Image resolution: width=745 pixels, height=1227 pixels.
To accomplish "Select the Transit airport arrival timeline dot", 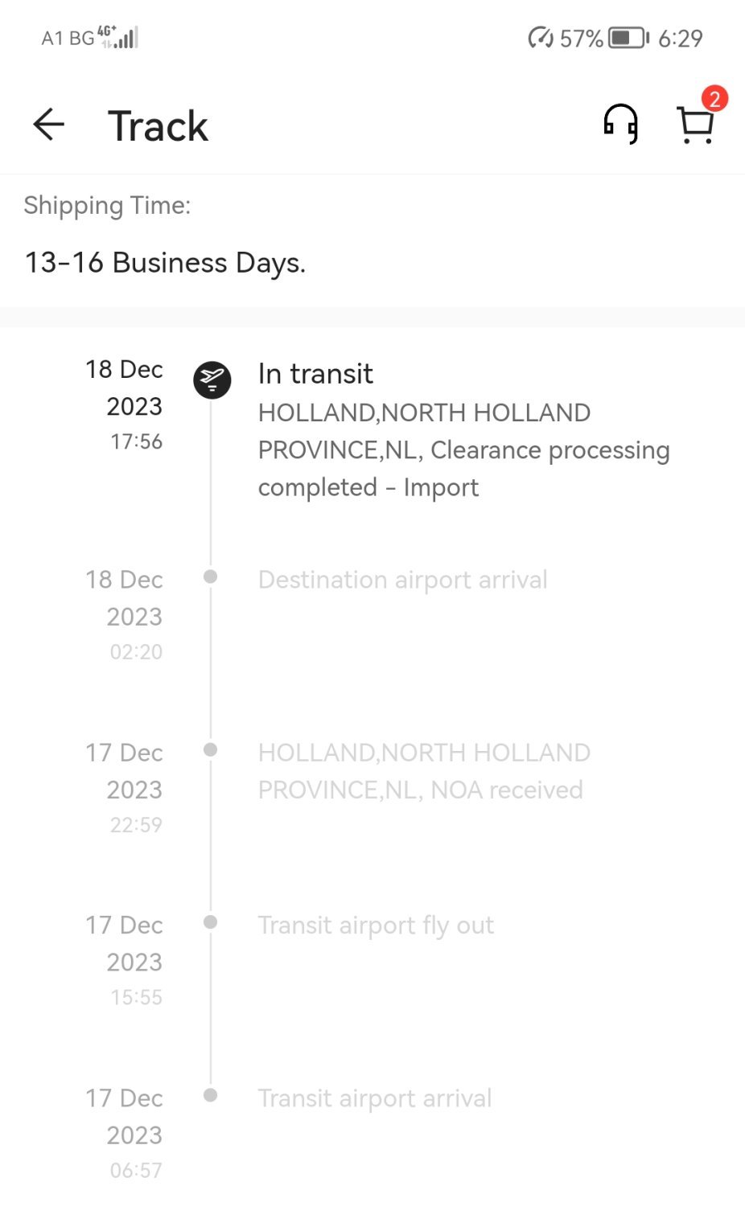I will point(211,1095).
